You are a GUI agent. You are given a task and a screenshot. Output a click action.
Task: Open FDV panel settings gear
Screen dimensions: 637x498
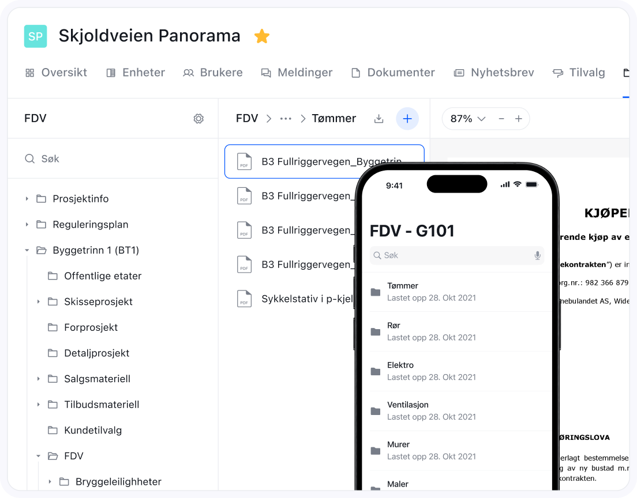pos(198,119)
